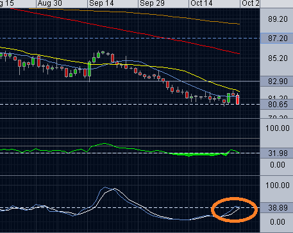Select the 82.90 horizontal line price tag
This screenshot has height=233, width=293.
click(276, 82)
